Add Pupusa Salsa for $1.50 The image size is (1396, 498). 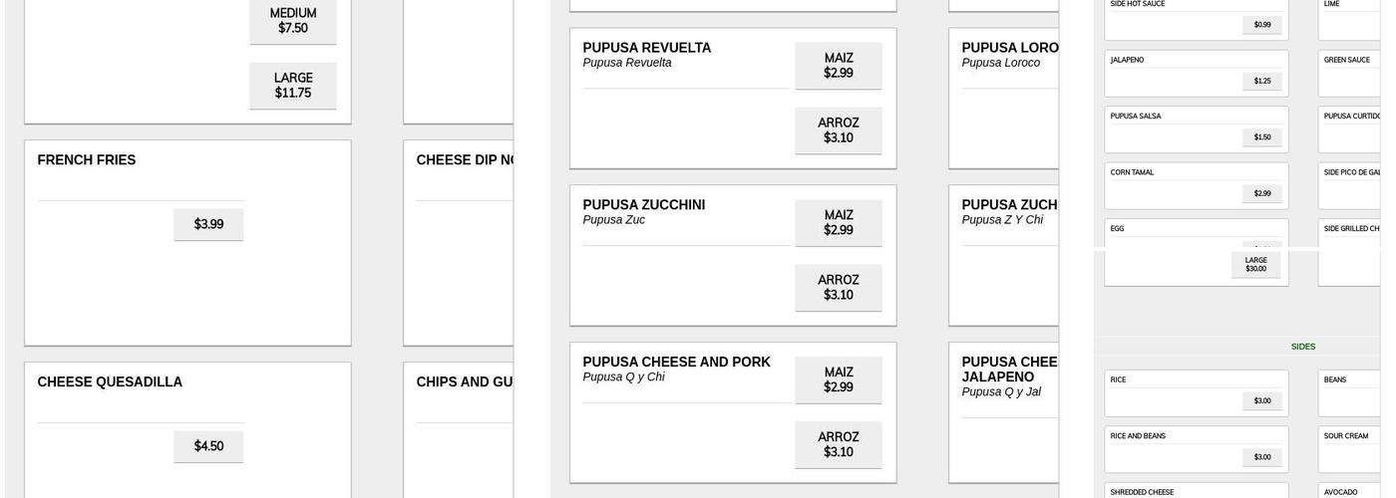[1261, 137]
